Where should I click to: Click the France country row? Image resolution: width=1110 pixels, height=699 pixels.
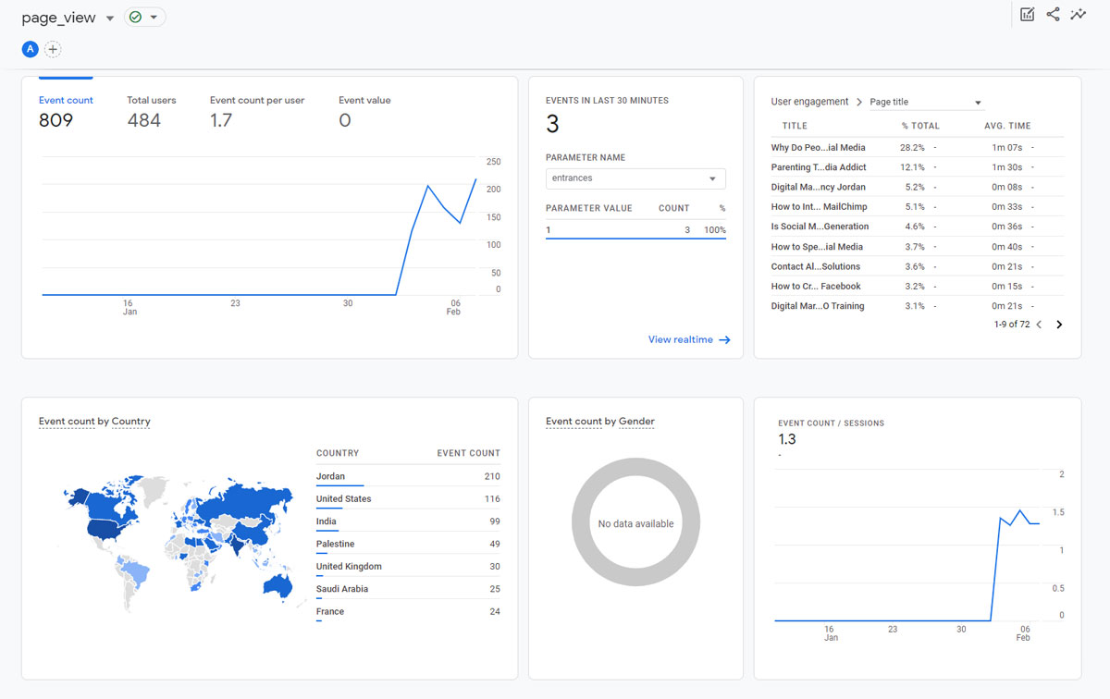pos(408,611)
